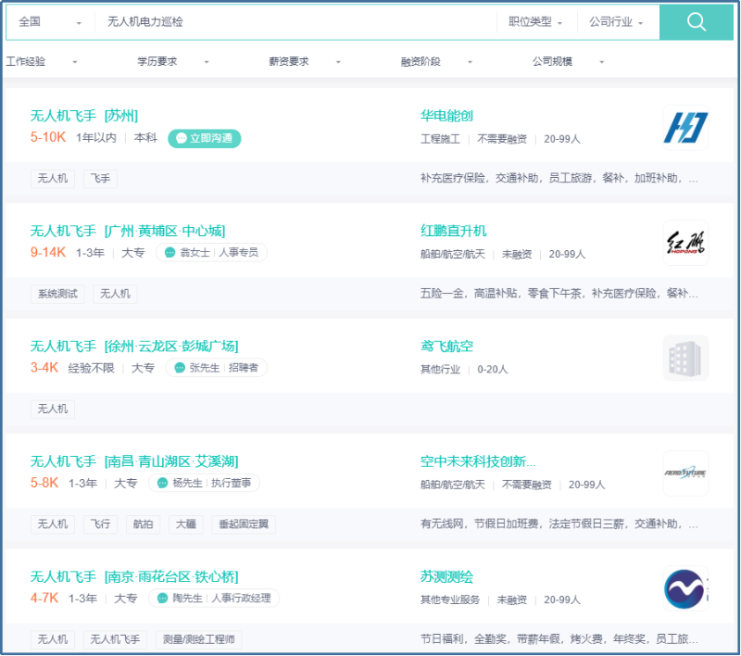Contact 杨先生 执行董事
Image resolution: width=741 pixels, height=656 pixels.
[x=204, y=483]
